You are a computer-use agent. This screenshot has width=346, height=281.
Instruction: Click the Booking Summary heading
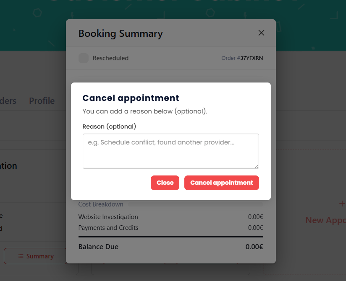click(x=121, y=34)
